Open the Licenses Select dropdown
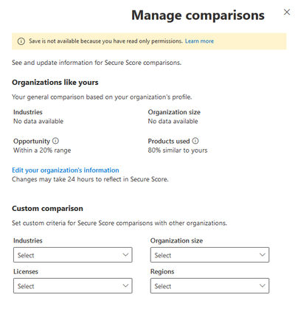This screenshot has height=312, width=295. click(x=73, y=285)
